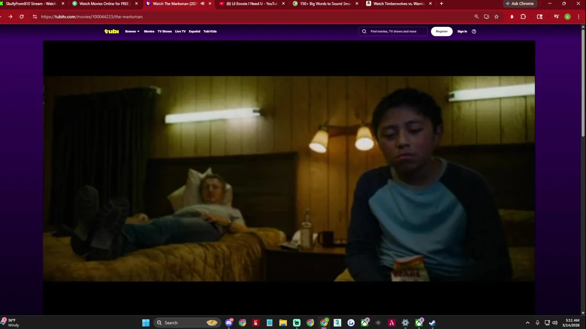Screen dimensions: 586x329
Task: Open the volume speaker tray icon
Action: pyautogui.click(x=555, y=323)
